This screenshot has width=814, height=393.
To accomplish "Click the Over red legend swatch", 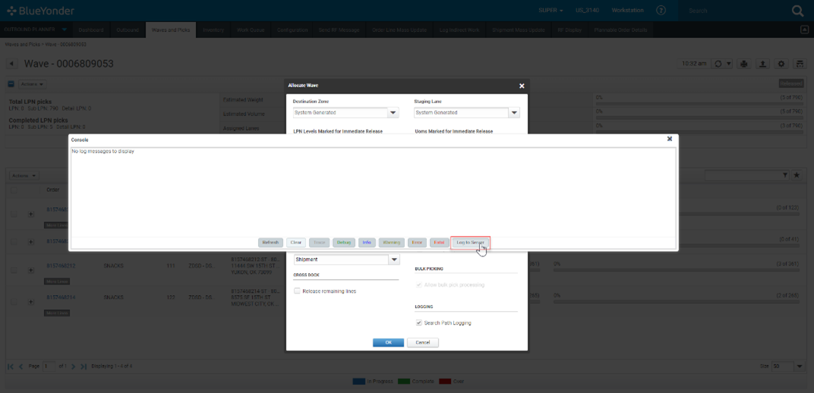I will [444, 381].
